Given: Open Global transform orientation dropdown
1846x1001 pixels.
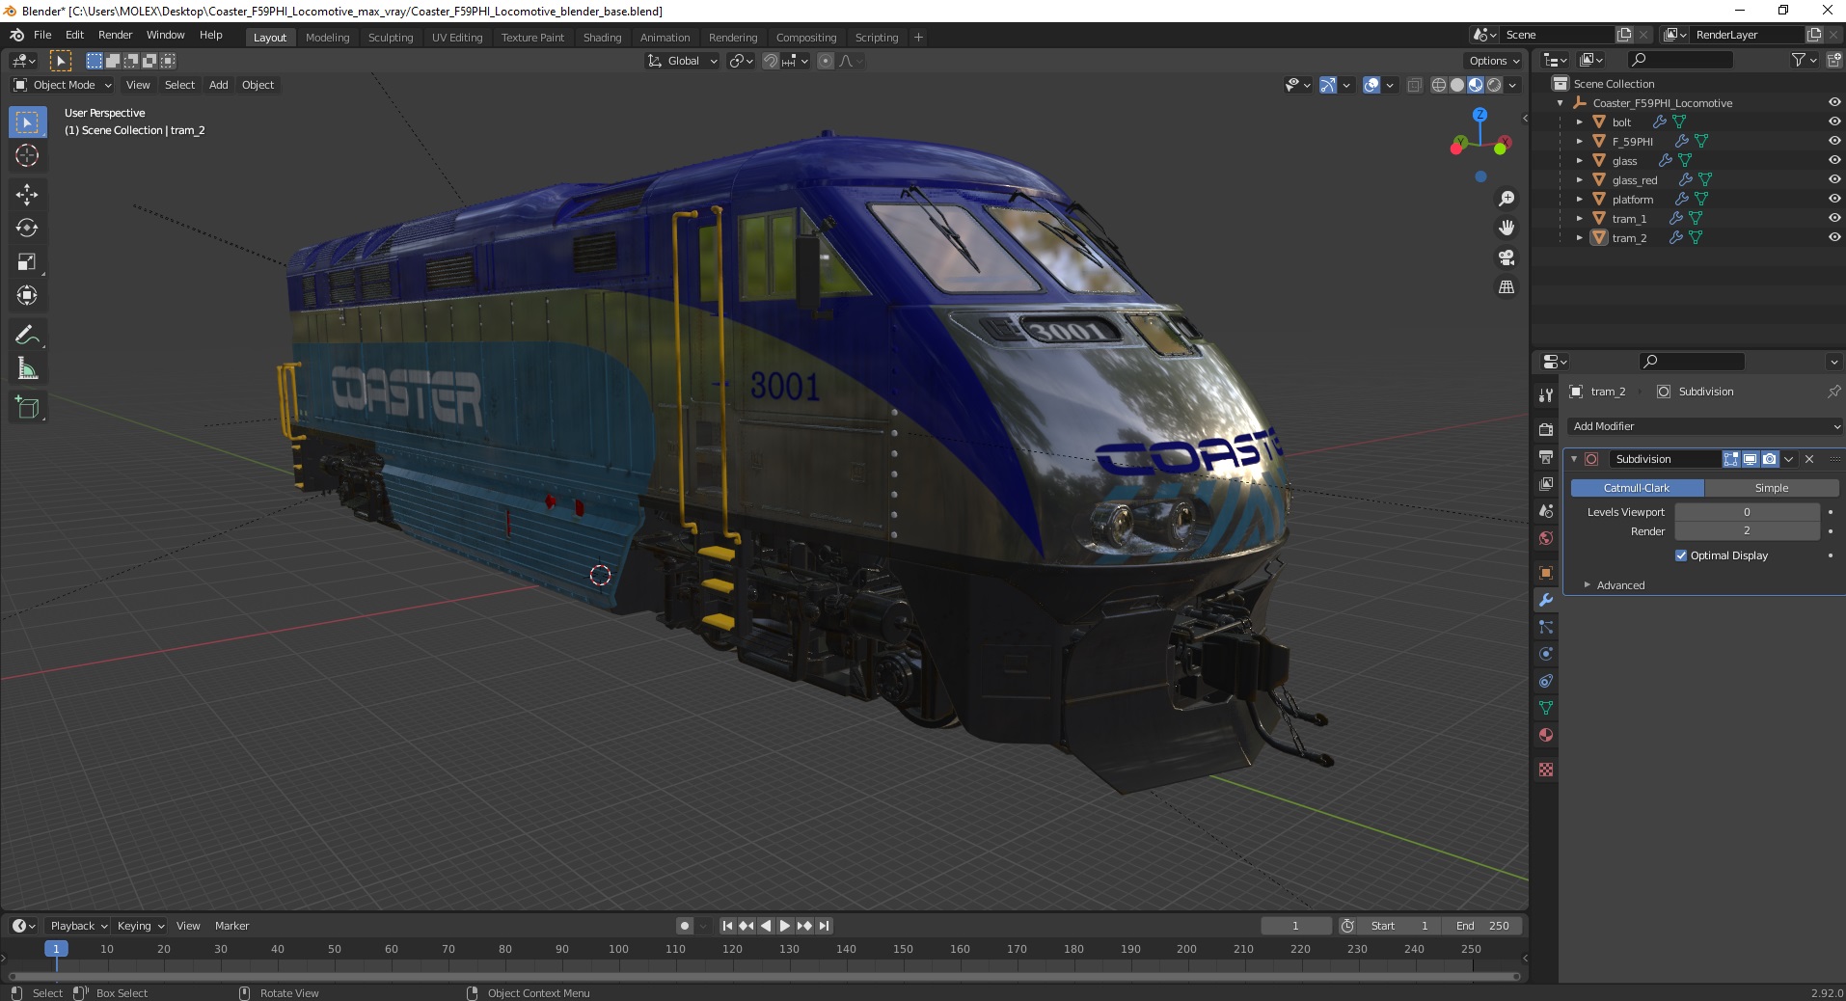Looking at the screenshot, I should point(683,61).
